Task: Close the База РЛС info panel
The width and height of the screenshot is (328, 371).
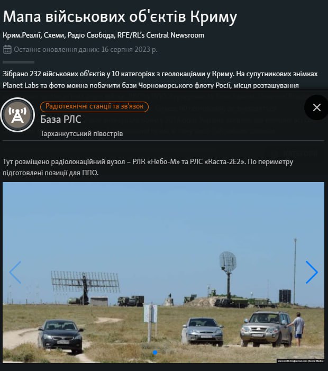Action: (x=316, y=107)
